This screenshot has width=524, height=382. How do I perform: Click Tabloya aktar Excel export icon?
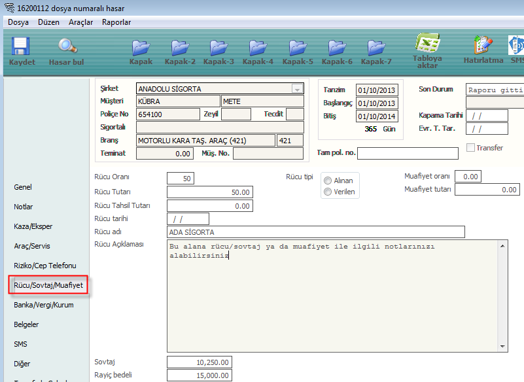point(427,50)
